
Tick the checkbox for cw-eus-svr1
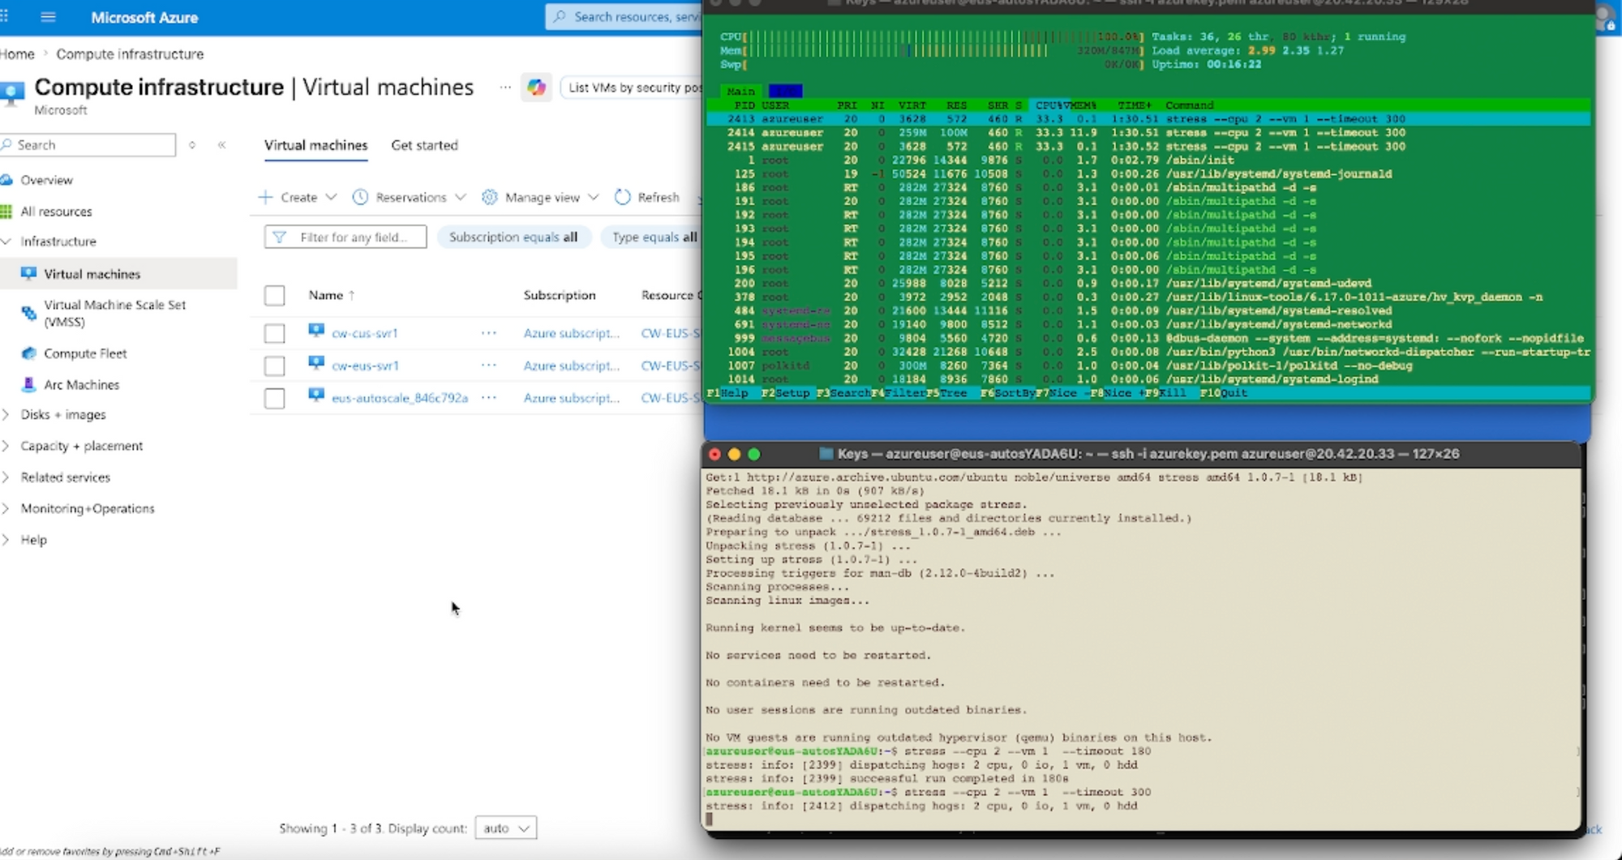coord(275,366)
